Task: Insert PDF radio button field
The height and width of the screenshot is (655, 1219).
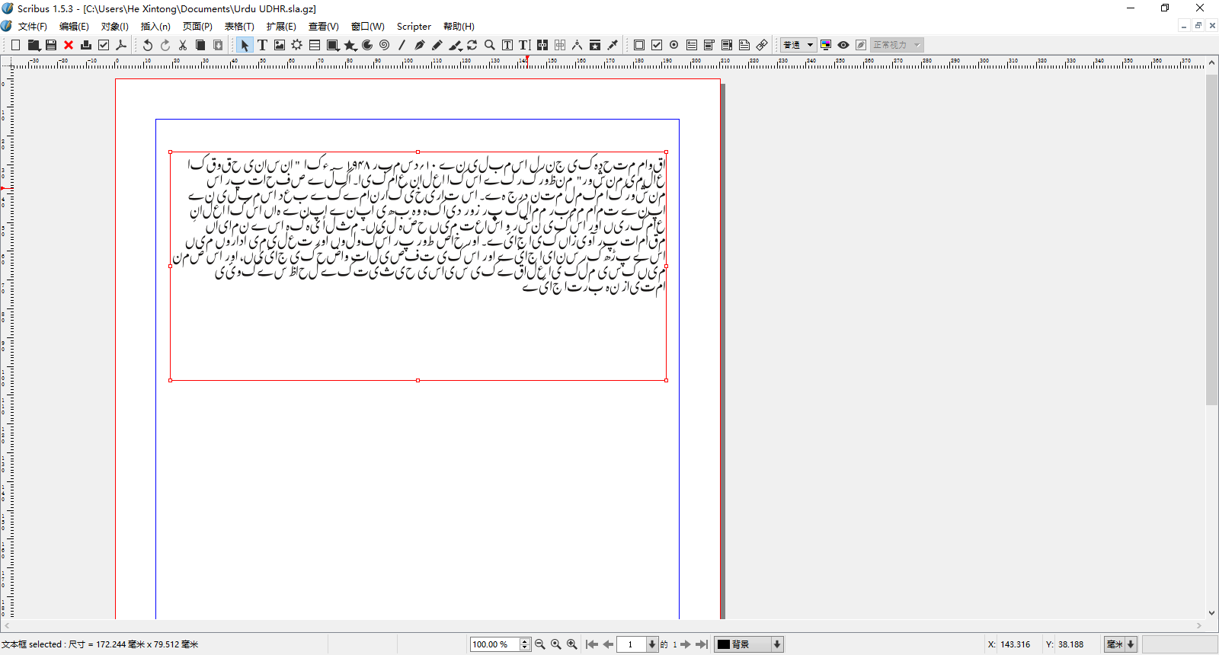Action: (674, 45)
